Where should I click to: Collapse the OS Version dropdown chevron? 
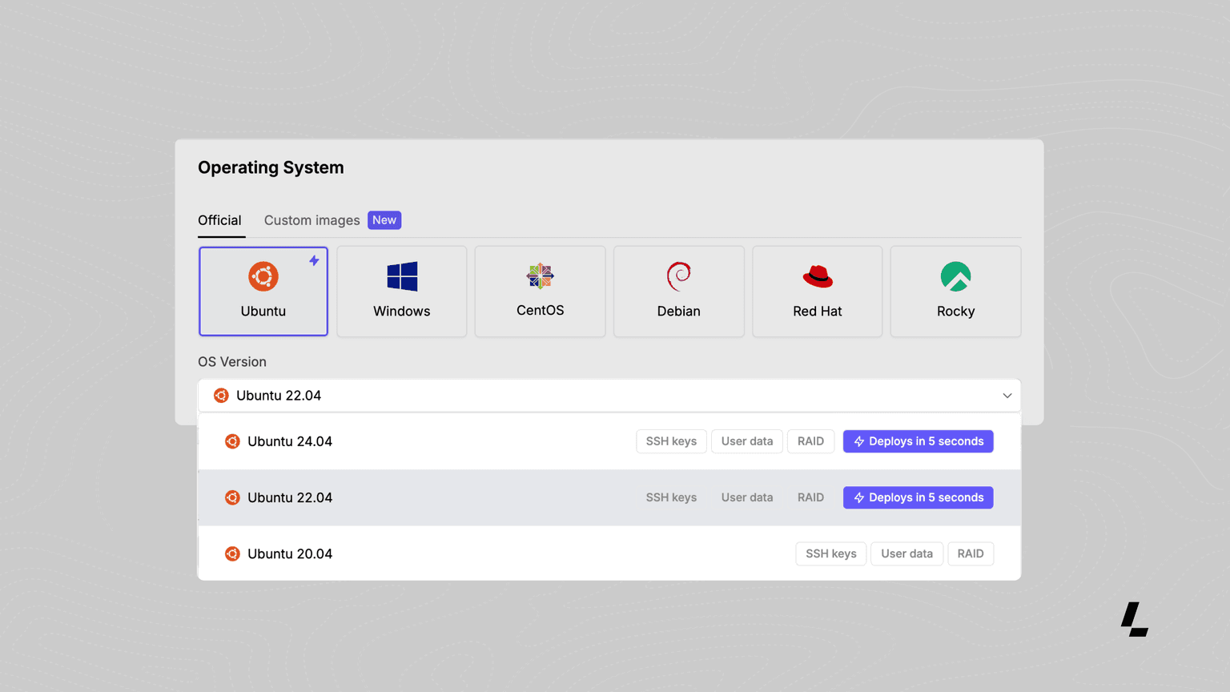coord(1007,396)
